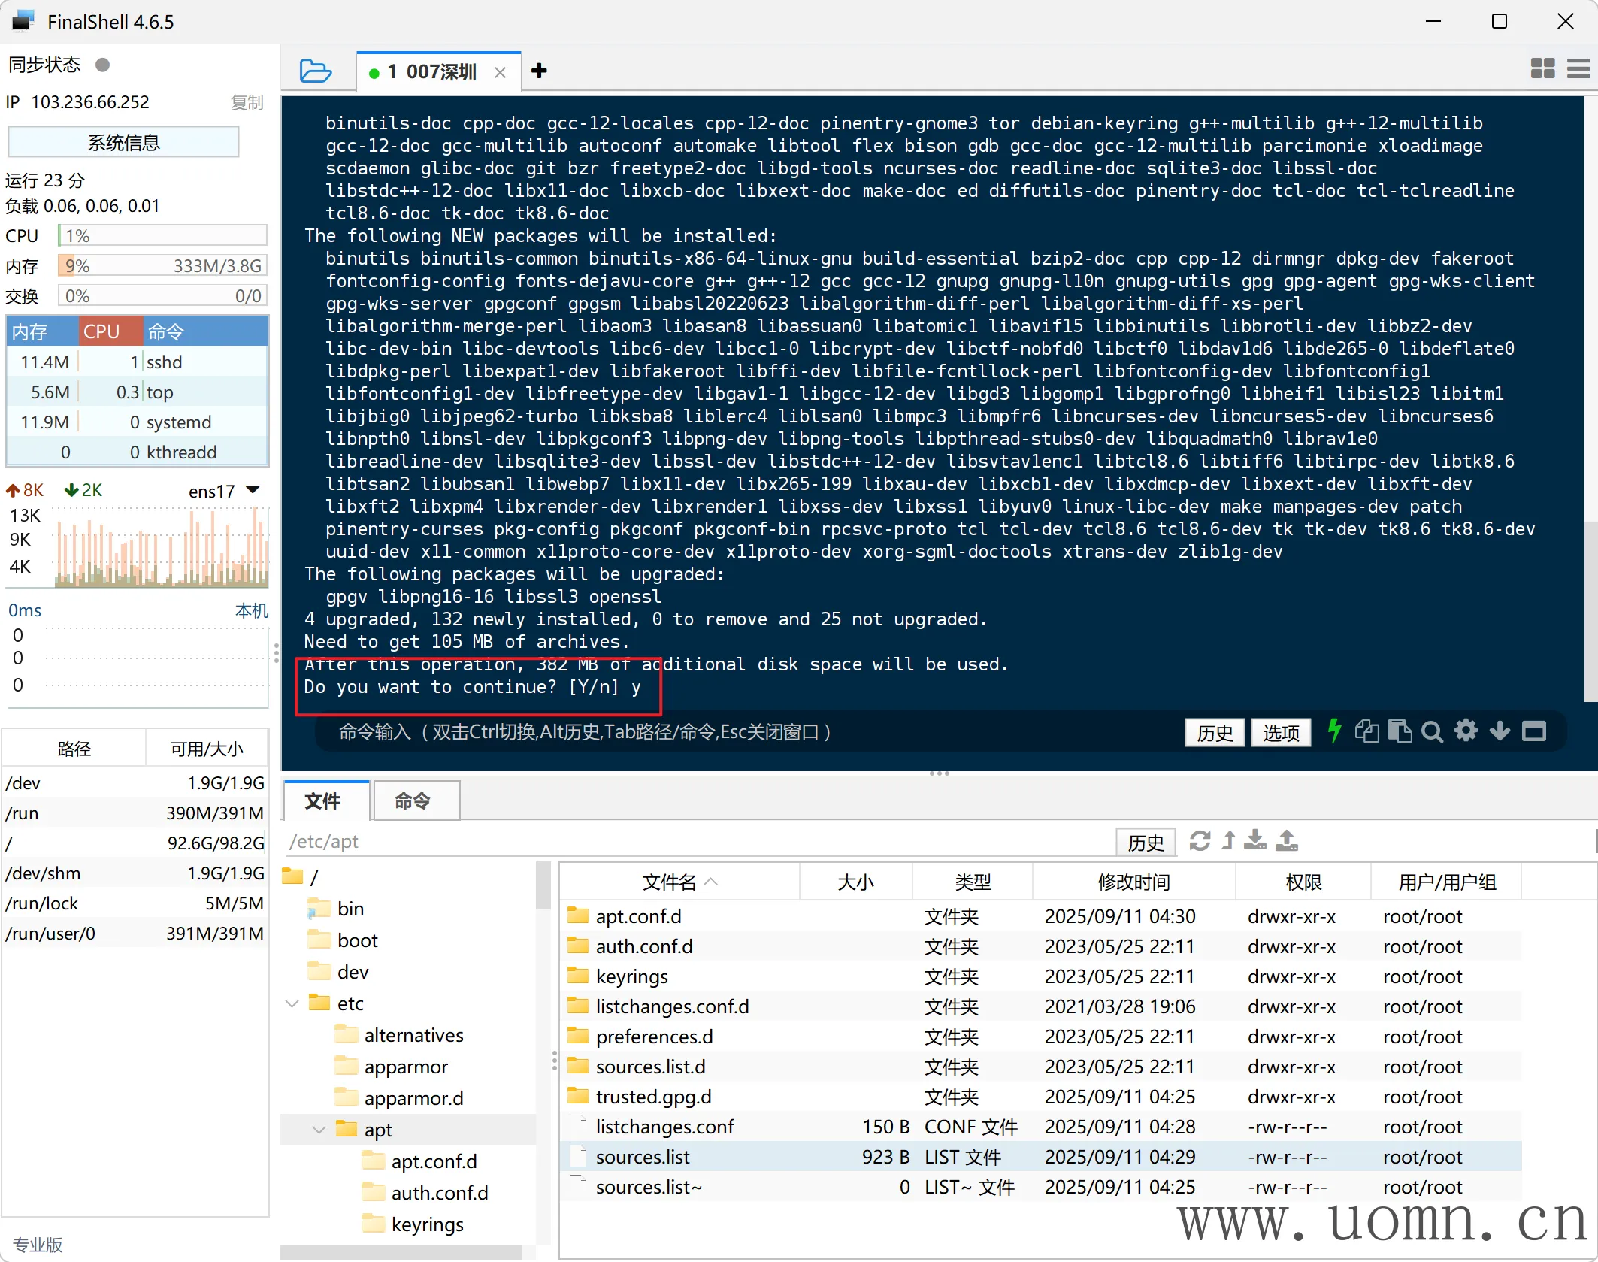Click the paste icon in the terminal toolbar
This screenshot has width=1598, height=1262.
(1399, 731)
